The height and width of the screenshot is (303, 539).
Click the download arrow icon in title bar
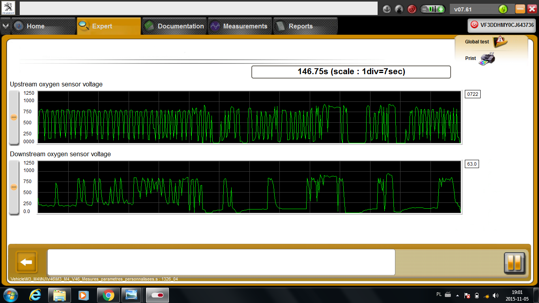pos(387,9)
